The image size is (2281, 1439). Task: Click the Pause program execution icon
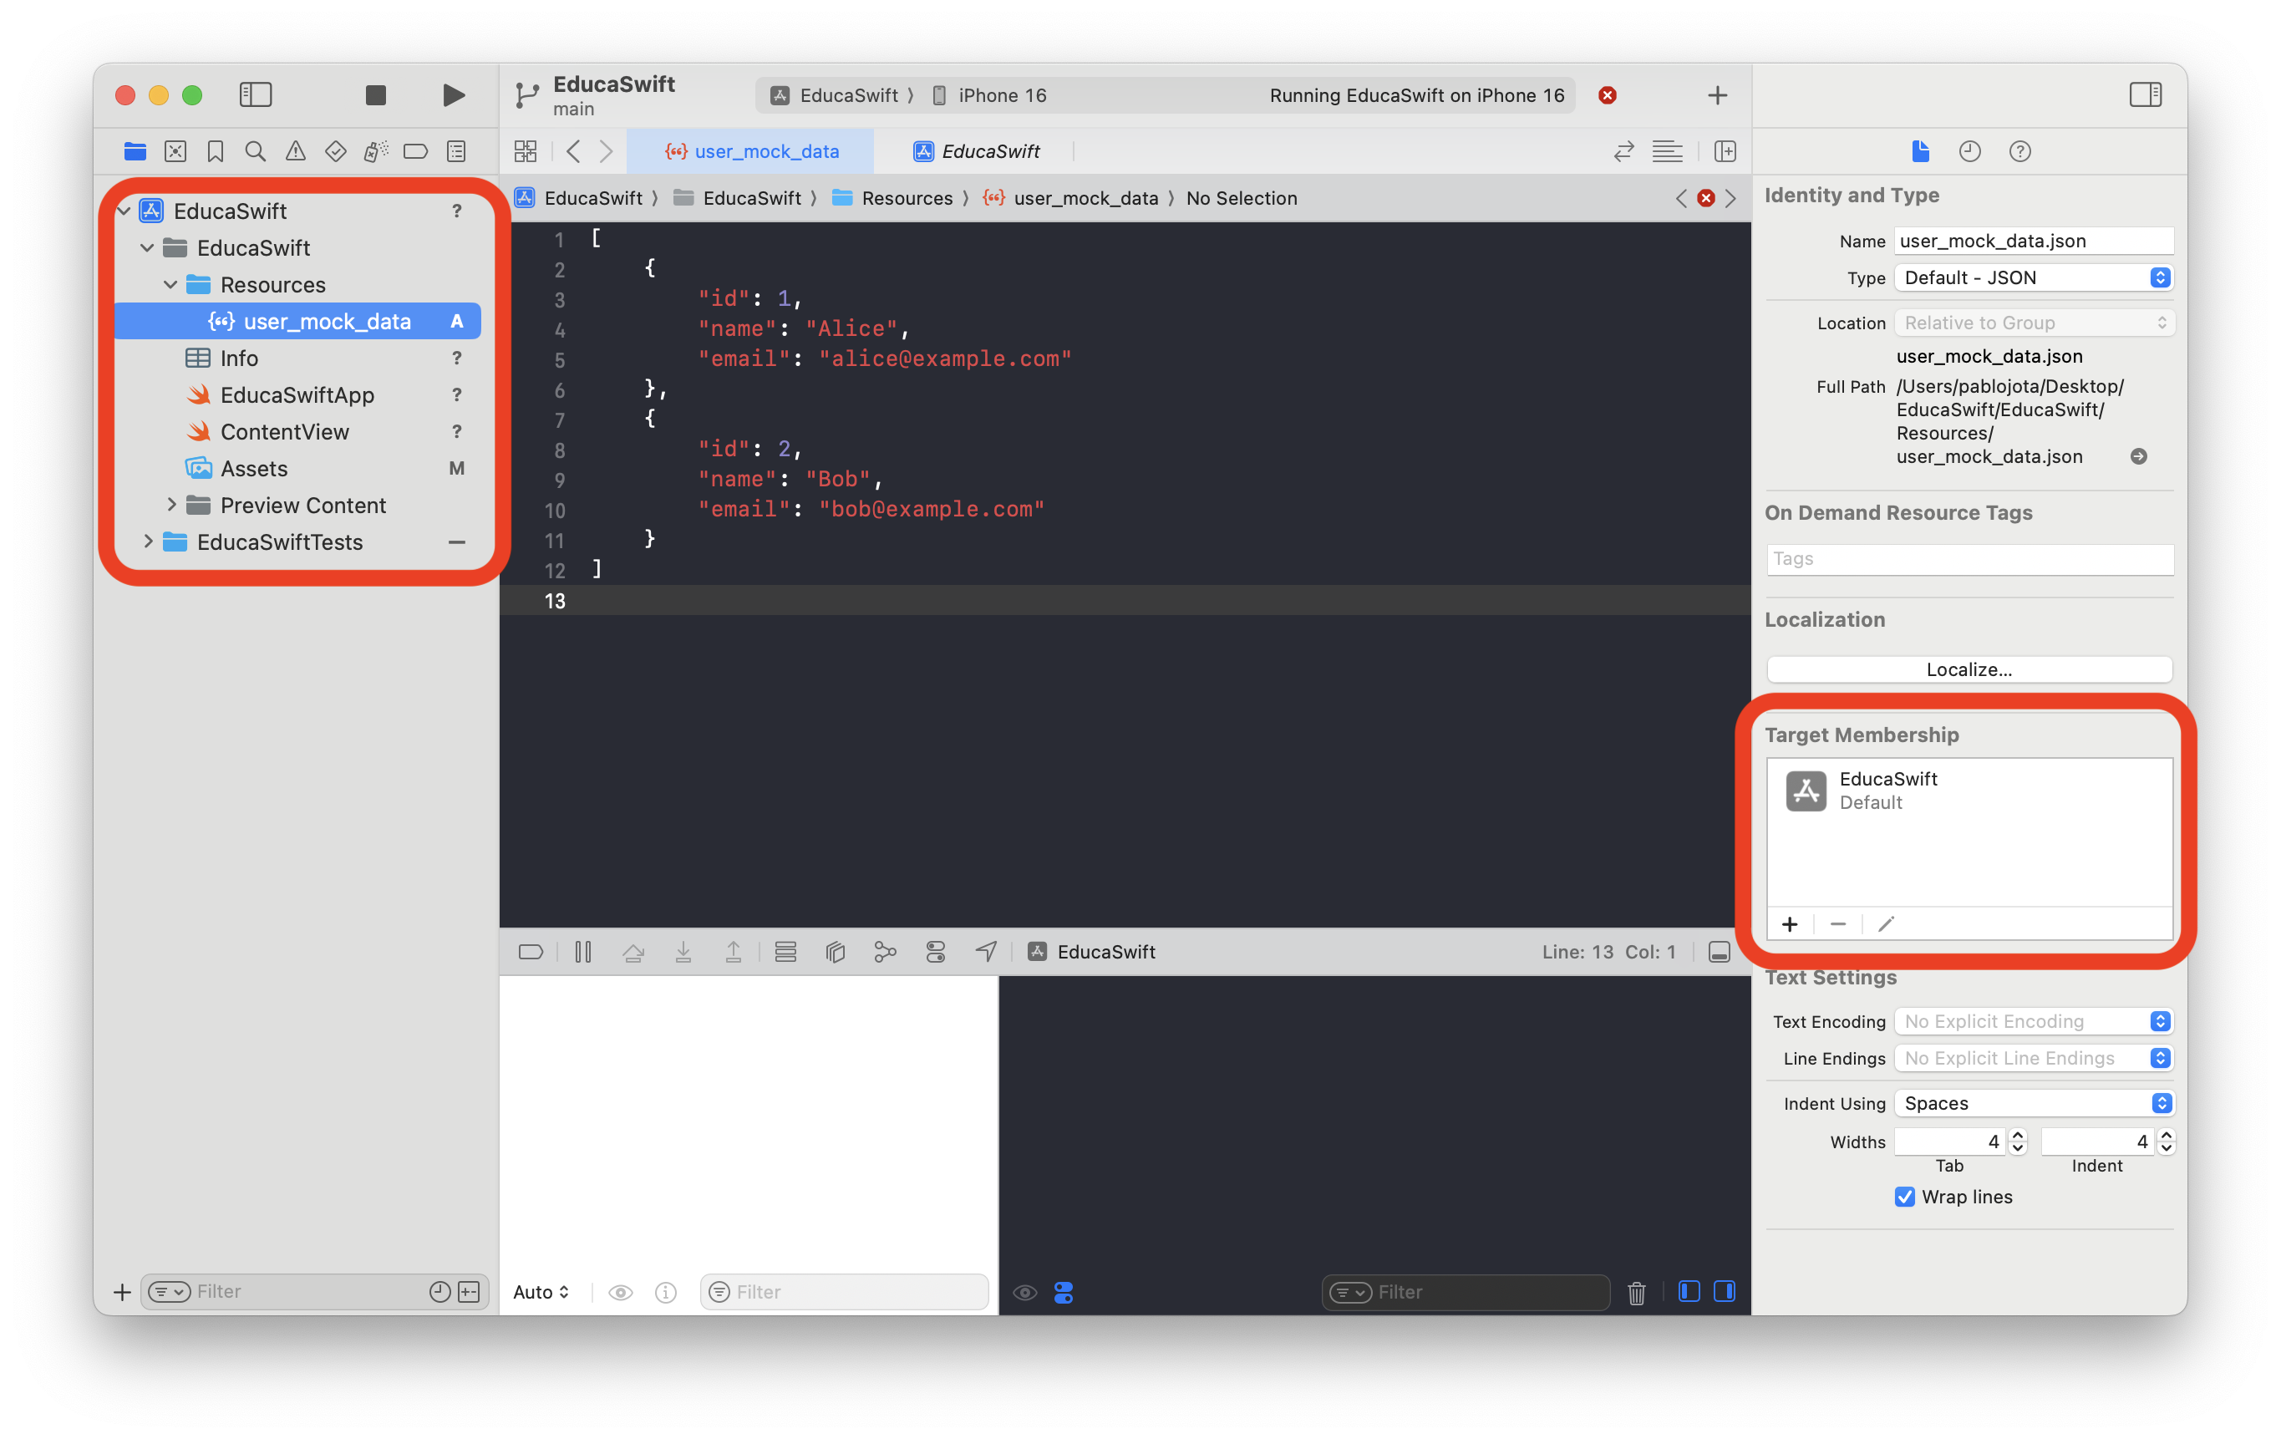coord(582,952)
